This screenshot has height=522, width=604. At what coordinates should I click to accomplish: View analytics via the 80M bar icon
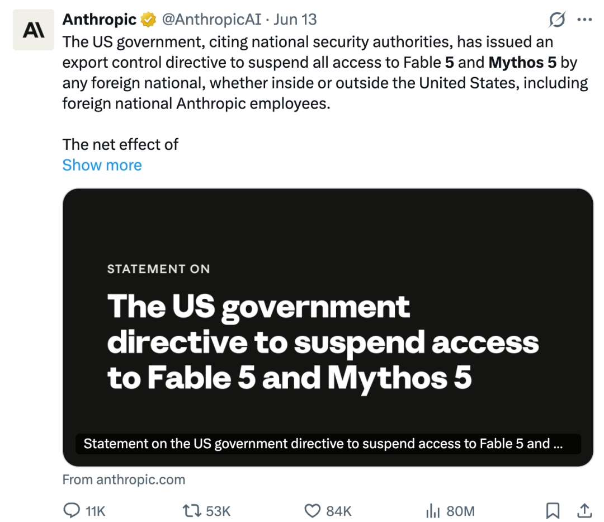(433, 511)
